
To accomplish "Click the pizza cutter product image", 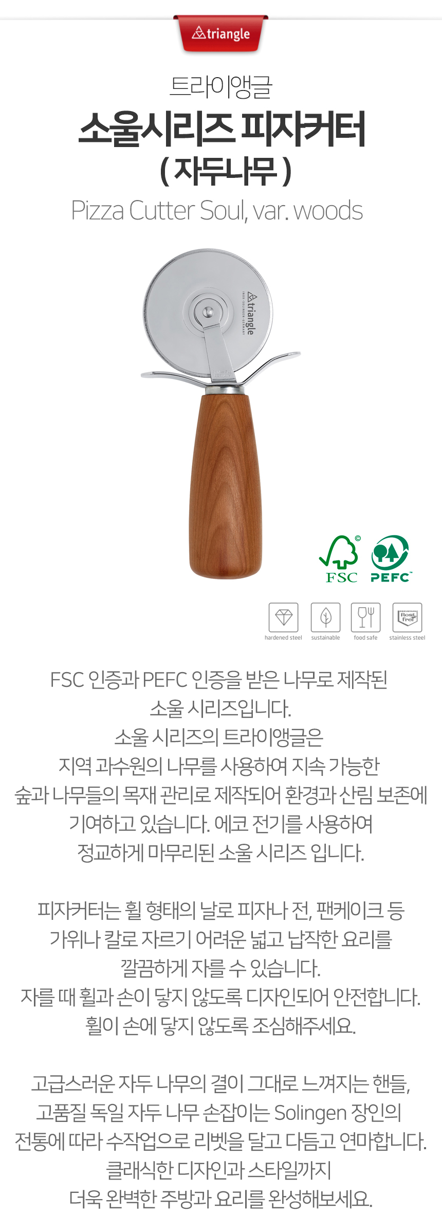I will pos(221,414).
